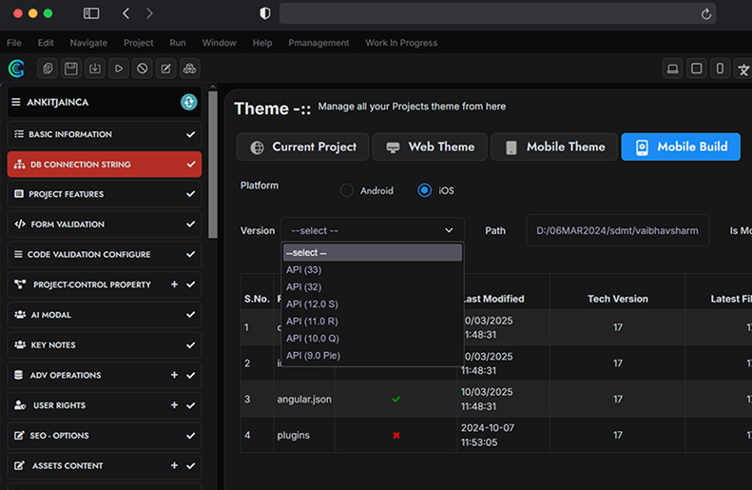752x490 pixels.
Task: Select the Android platform radio button
Action: point(347,190)
